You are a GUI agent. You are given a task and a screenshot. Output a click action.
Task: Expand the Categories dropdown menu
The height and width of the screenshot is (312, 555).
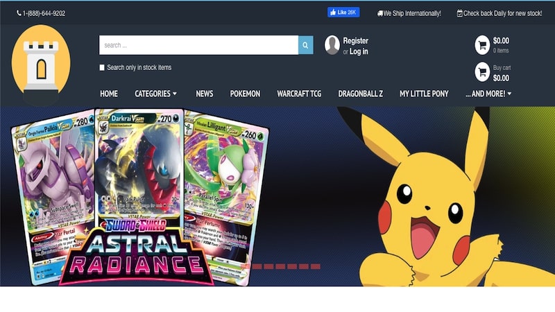pyautogui.click(x=155, y=94)
